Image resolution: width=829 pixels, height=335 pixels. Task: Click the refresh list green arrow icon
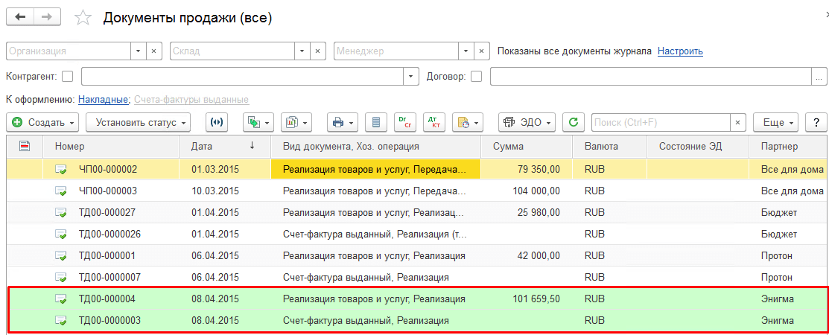pyautogui.click(x=573, y=122)
